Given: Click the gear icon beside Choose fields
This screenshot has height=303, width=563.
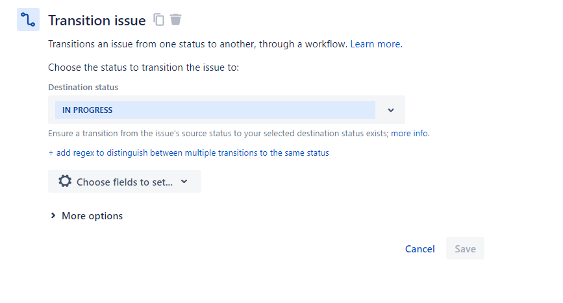Looking at the screenshot, I should pyautogui.click(x=65, y=181).
